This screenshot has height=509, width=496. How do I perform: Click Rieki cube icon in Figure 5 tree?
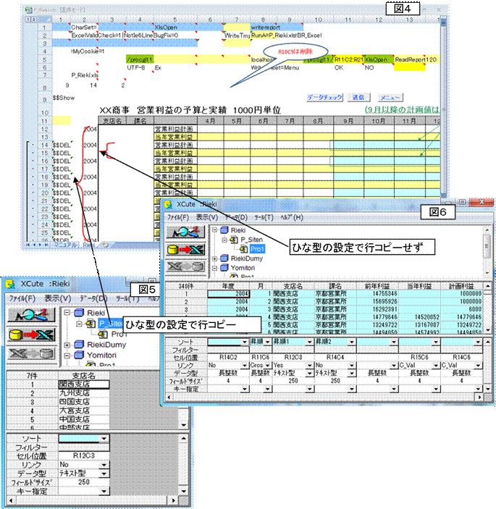point(79,313)
